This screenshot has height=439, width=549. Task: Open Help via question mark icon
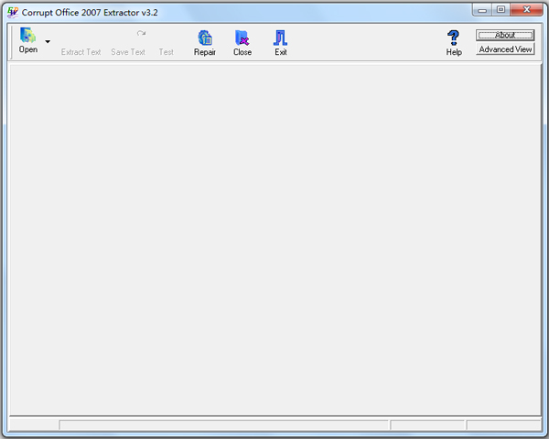[x=454, y=37]
